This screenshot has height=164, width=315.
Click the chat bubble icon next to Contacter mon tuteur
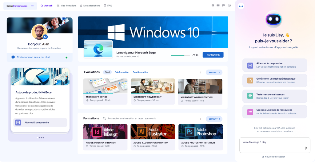[x=13, y=57]
